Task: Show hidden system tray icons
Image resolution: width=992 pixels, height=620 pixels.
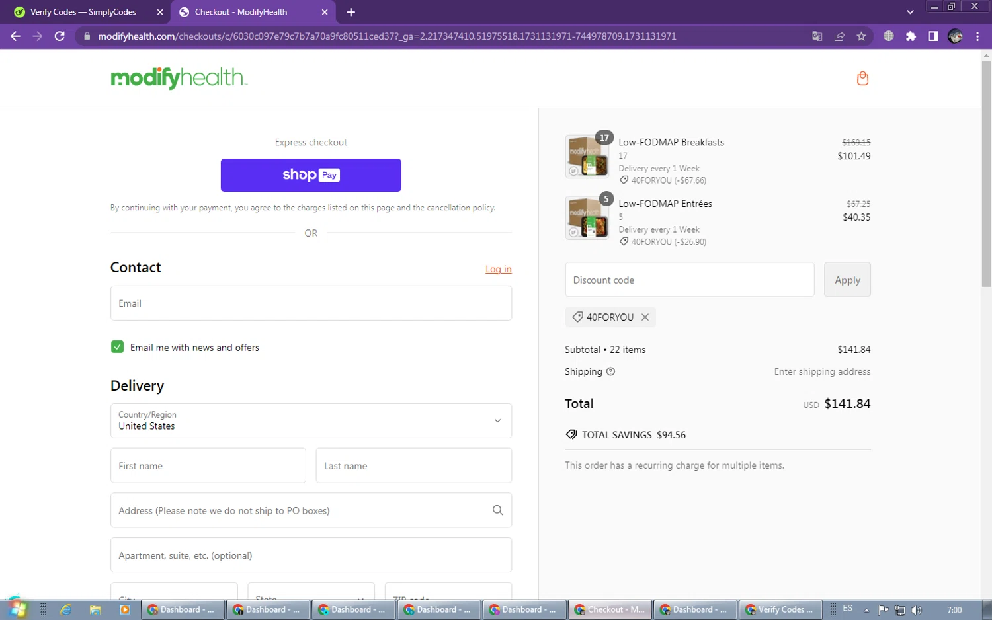Action: (x=866, y=610)
